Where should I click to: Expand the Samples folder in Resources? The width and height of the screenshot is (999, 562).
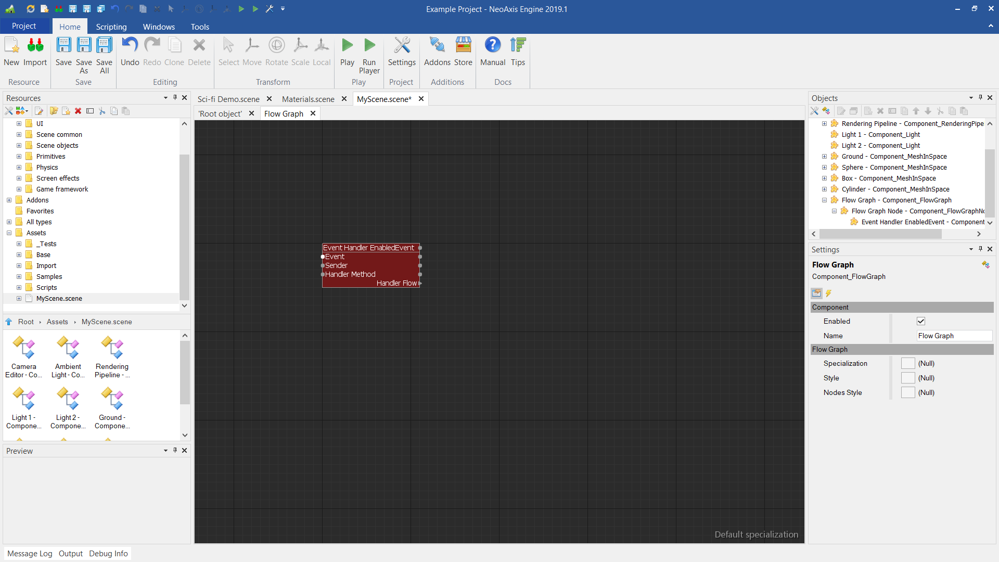(x=19, y=276)
